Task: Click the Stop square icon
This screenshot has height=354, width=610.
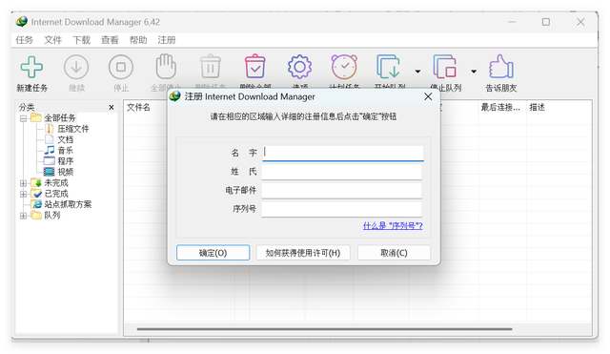Action: pos(121,67)
